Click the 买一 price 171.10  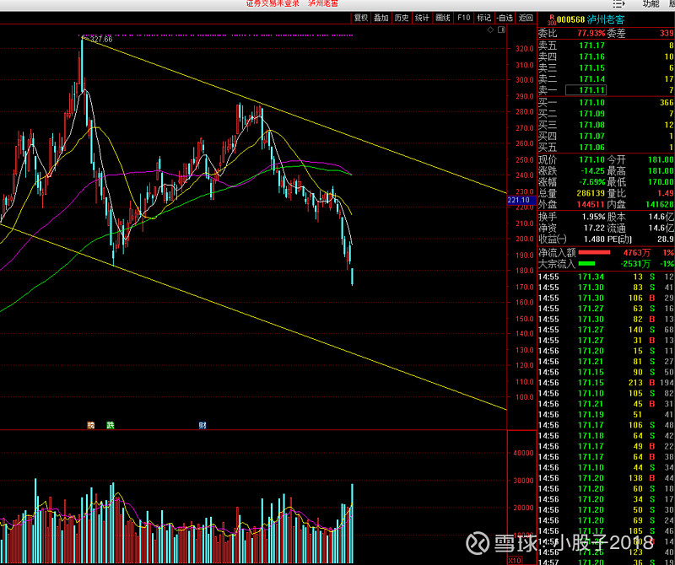[x=592, y=102]
